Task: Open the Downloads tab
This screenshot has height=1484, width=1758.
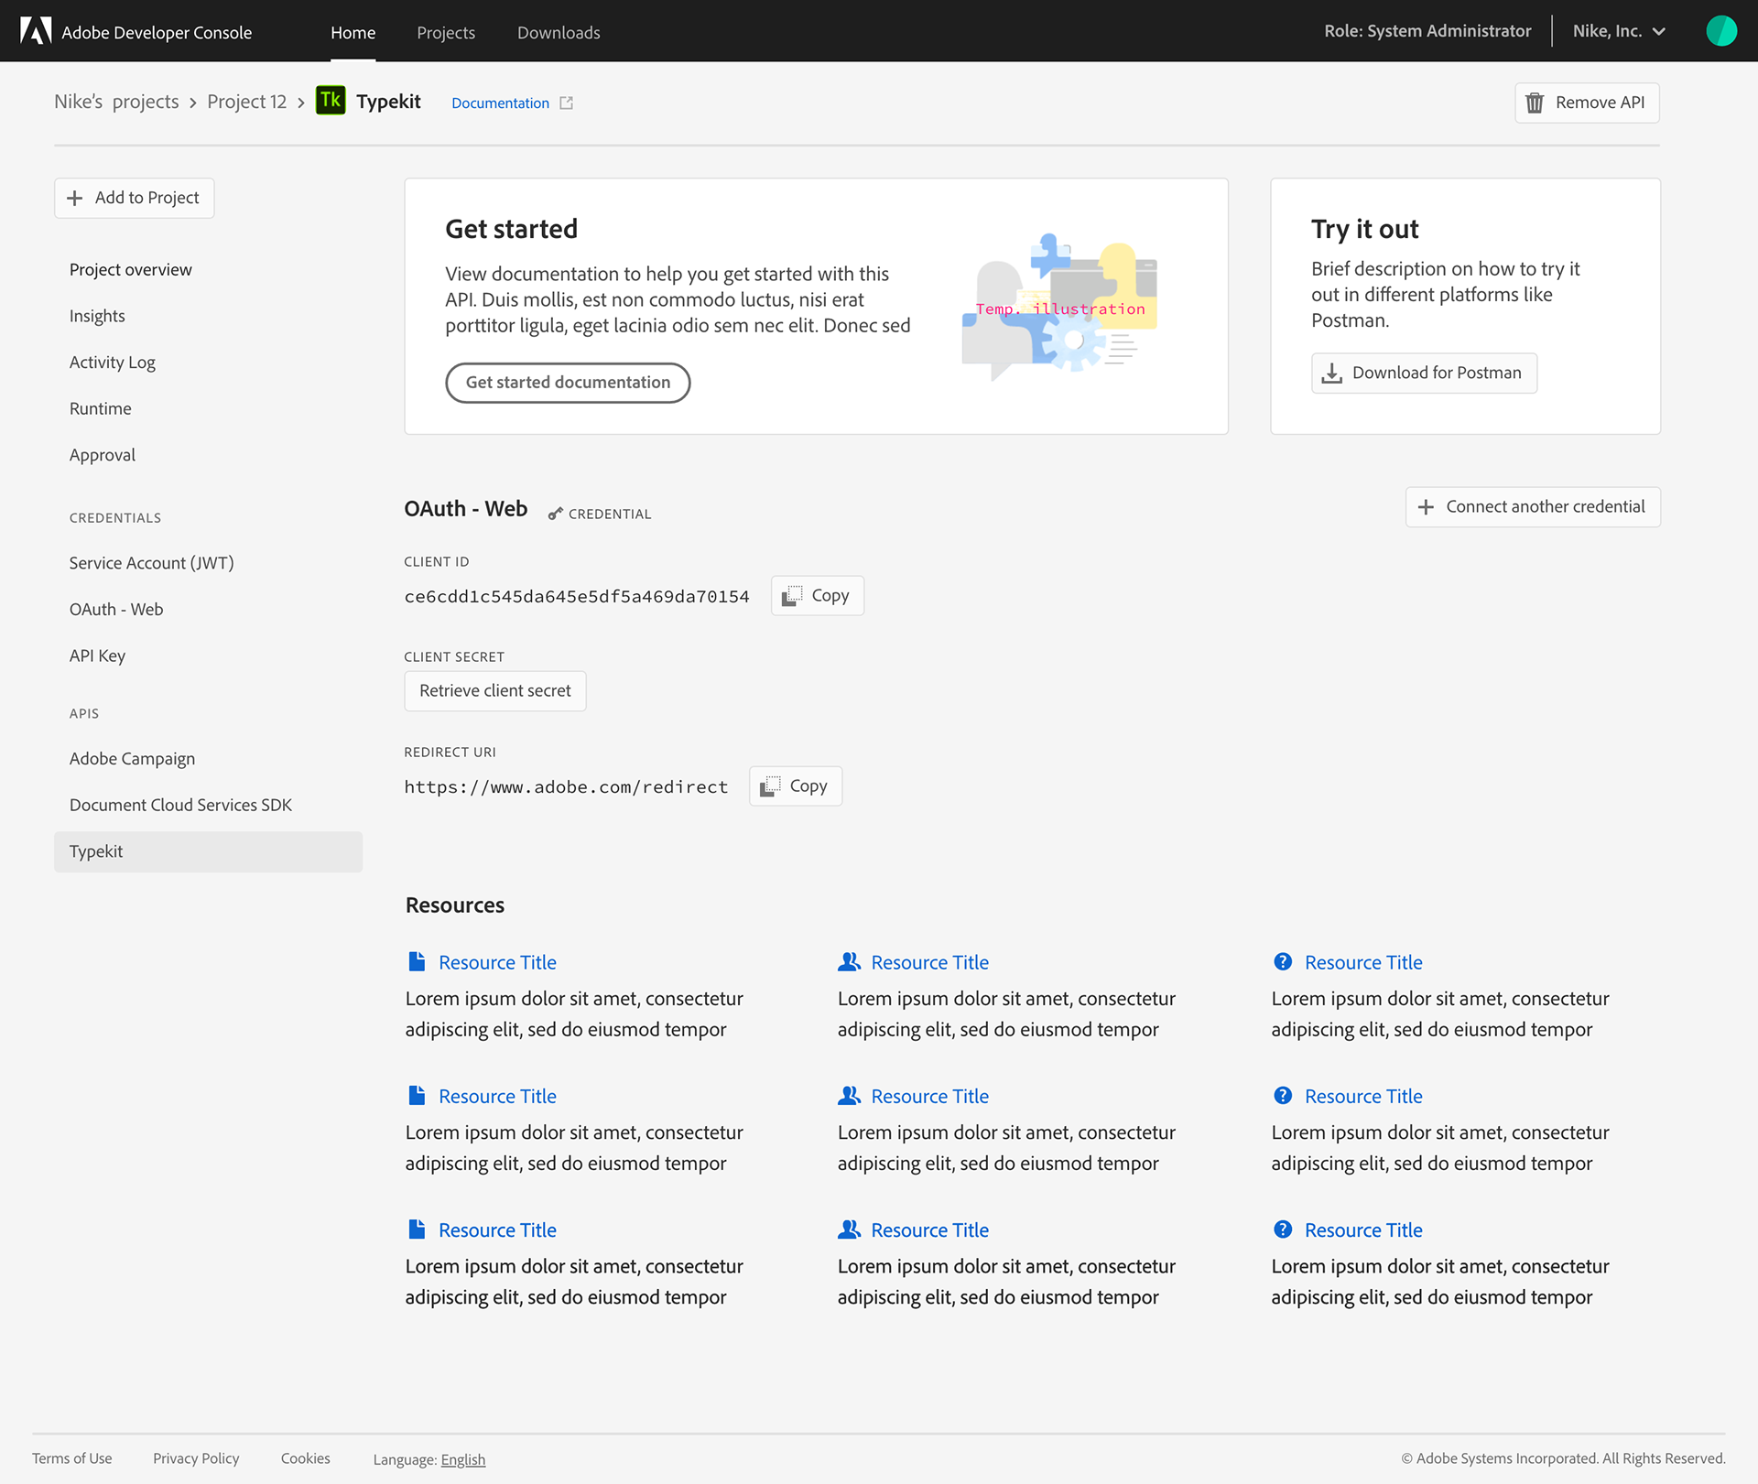Action: (559, 33)
